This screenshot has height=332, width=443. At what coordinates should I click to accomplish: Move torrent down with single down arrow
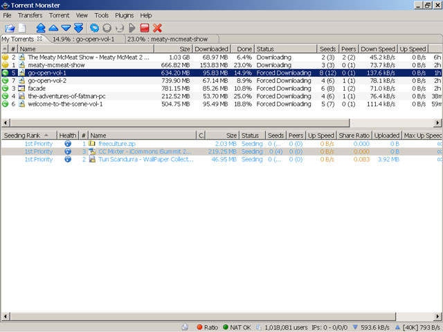[x=66, y=28]
